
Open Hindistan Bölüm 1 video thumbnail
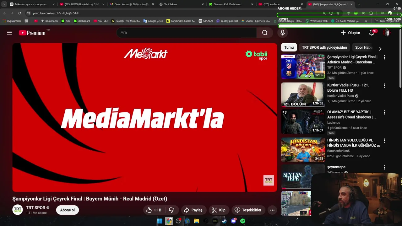[303, 150]
